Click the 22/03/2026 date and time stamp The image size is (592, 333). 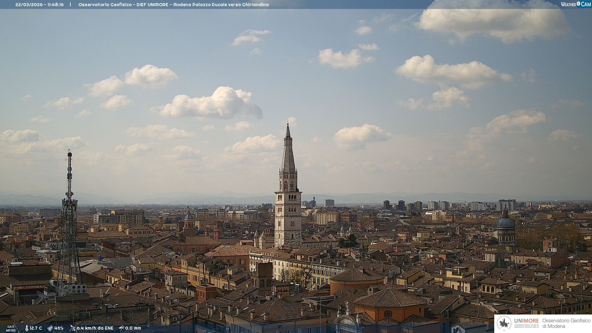coord(39,5)
